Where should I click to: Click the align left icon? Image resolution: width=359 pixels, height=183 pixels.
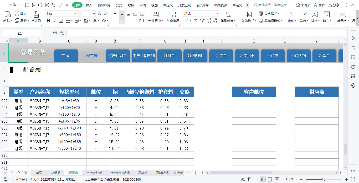115,21
